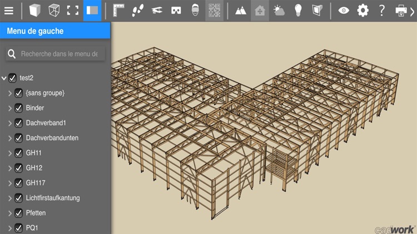
Task: Expand the Pfetten group
Action: pyautogui.click(x=10, y=213)
